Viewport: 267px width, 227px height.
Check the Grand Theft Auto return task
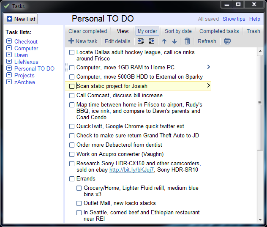(72, 136)
